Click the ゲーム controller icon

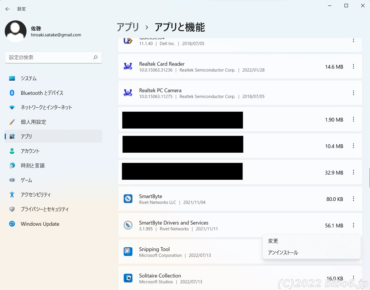click(x=12, y=180)
